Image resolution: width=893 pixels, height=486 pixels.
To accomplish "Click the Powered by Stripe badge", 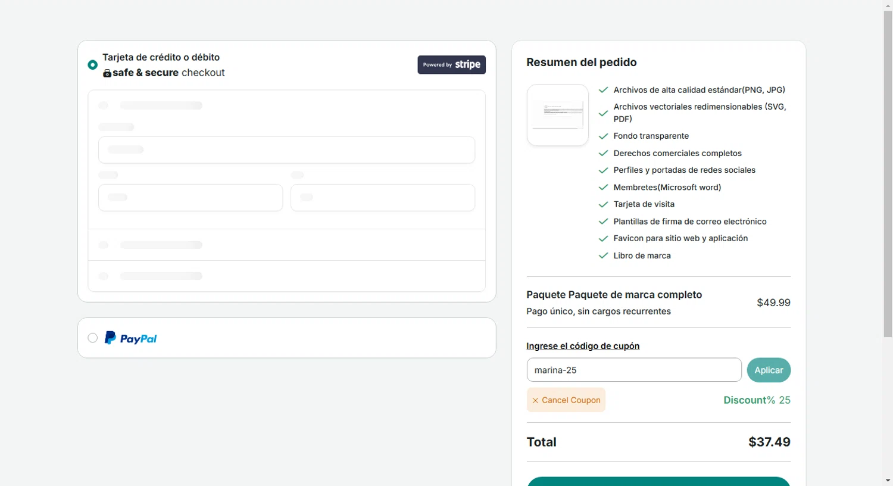I will (x=451, y=65).
